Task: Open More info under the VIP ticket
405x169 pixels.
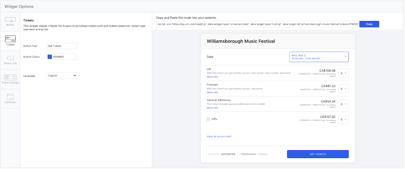Action: tap(212, 77)
